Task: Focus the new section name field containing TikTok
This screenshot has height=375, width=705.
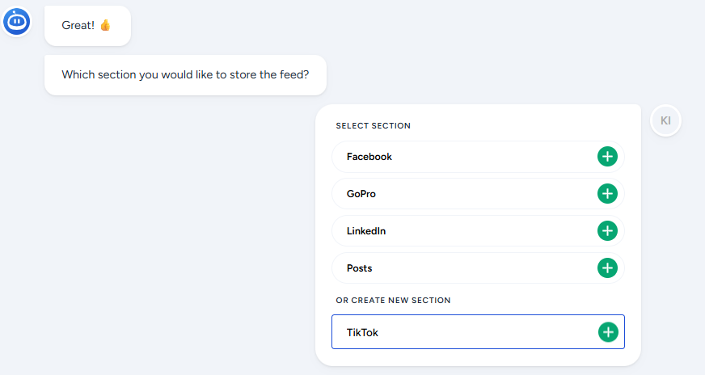Action: click(x=461, y=332)
